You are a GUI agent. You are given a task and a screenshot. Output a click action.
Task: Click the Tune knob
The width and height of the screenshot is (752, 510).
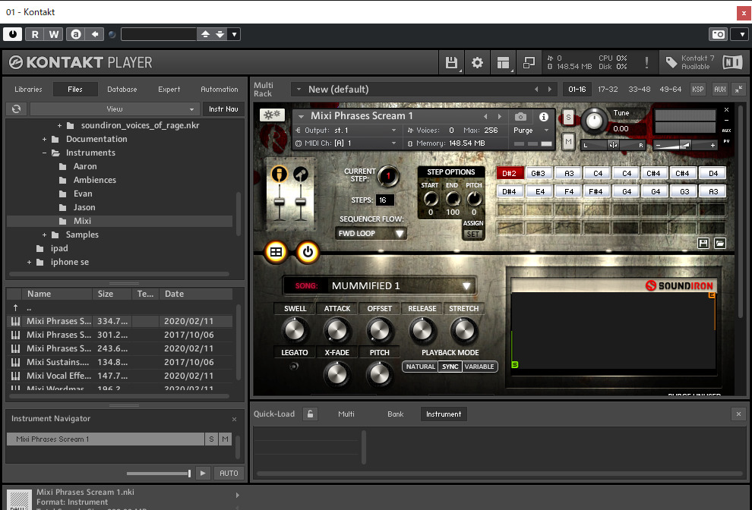pos(594,121)
